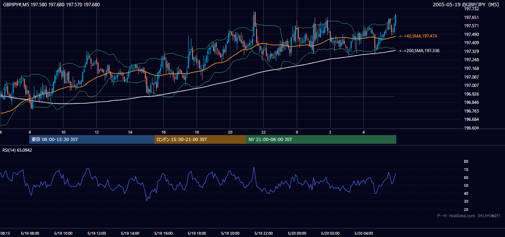Click the 5/19 18:00 date label
The height and width of the screenshot is (237, 505).
196,233
